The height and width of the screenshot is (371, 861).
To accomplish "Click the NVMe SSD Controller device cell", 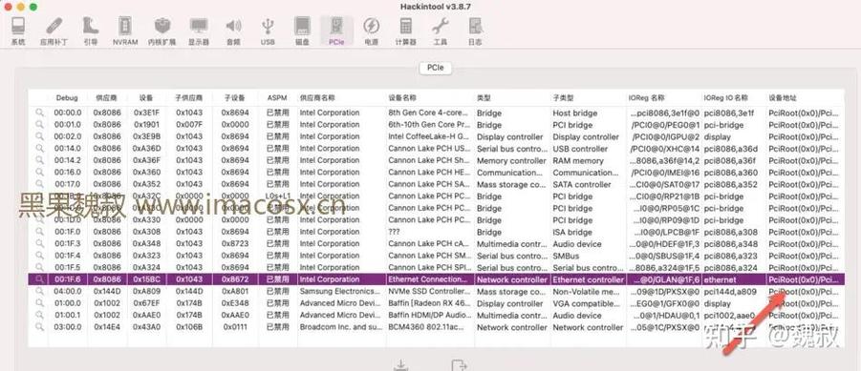I will (x=428, y=292).
